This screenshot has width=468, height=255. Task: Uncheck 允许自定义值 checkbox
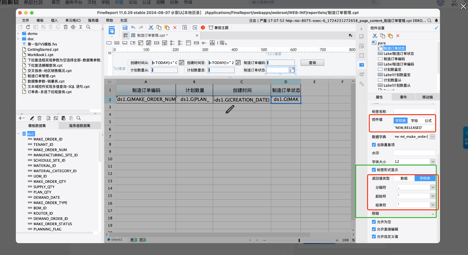click(x=374, y=237)
